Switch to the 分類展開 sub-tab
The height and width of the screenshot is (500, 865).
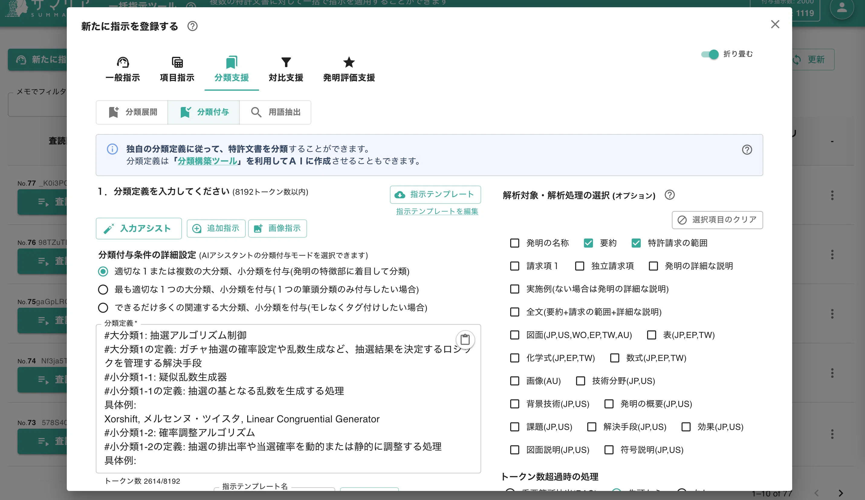tap(132, 112)
